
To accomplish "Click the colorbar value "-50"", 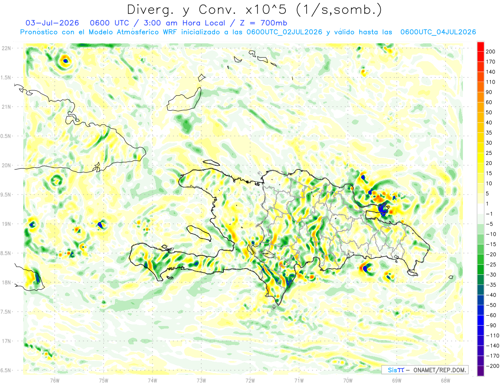I will pos(492,305).
